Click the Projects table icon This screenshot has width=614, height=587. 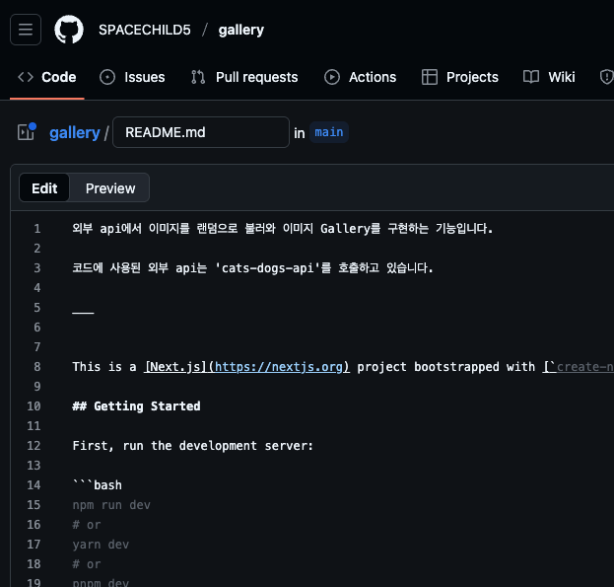pos(430,77)
